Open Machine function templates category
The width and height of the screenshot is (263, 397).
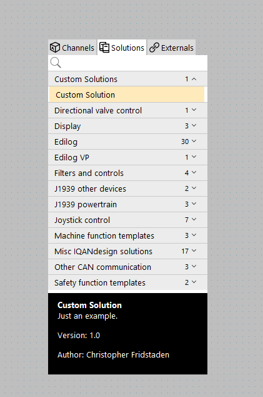[x=127, y=235]
